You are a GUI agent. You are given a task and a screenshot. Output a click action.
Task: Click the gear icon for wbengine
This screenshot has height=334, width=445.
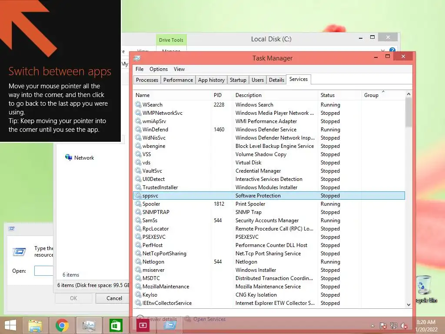pos(138,146)
